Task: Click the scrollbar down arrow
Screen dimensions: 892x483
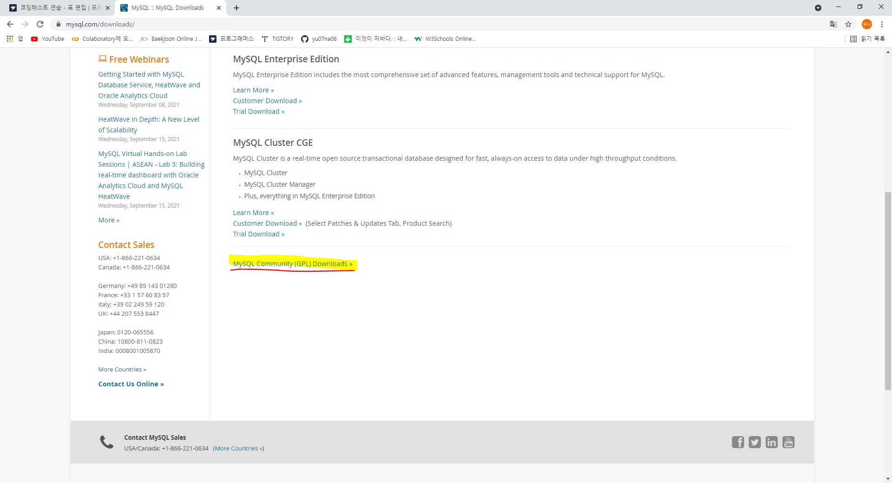Action: [x=888, y=479]
